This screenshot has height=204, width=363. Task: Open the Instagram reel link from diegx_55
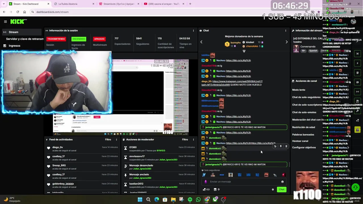tap(232, 83)
